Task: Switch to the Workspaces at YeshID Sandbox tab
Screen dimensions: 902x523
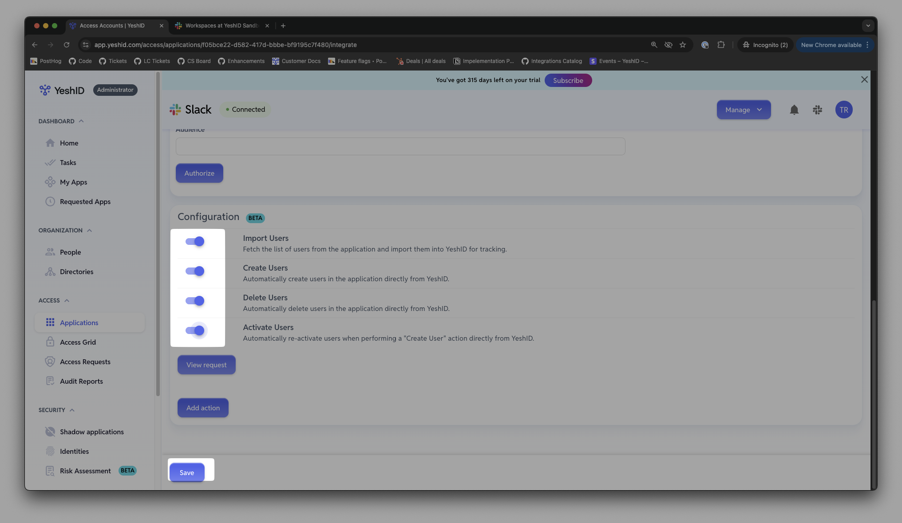Action: (222, 26)
